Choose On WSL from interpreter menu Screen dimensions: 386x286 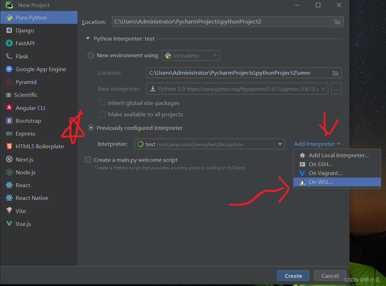click(337, 182)
